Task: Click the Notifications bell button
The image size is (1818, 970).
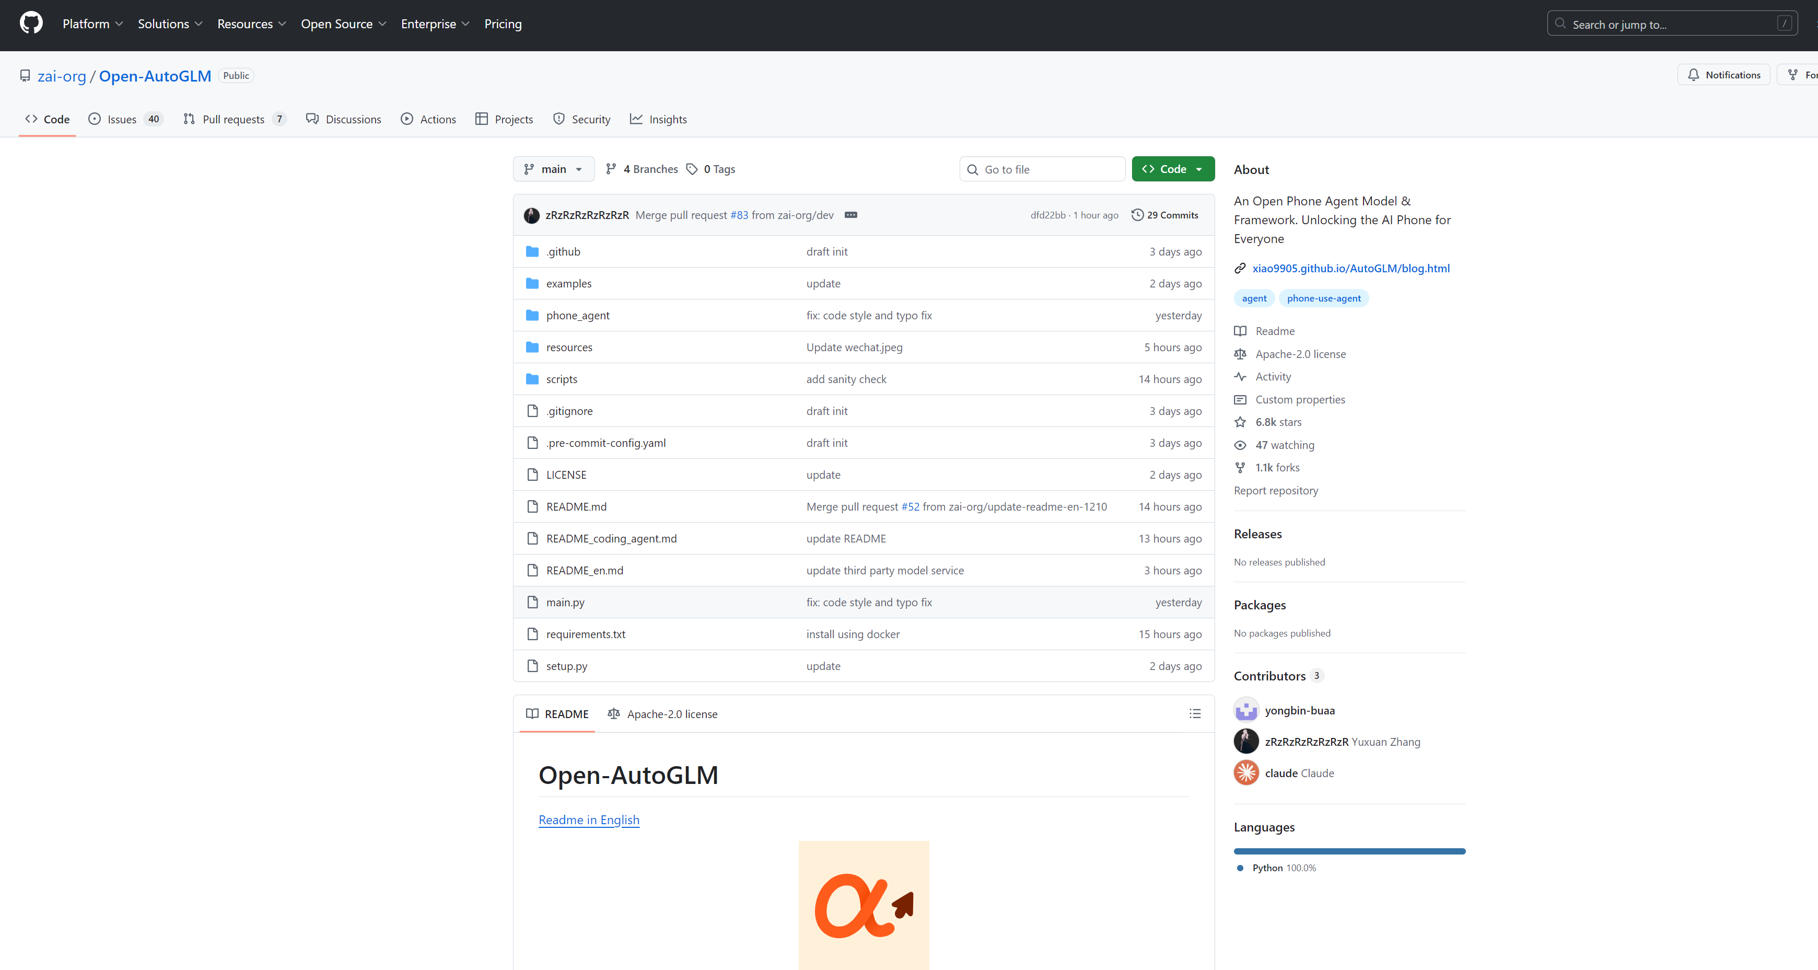Action: [x=1723, y=75]
